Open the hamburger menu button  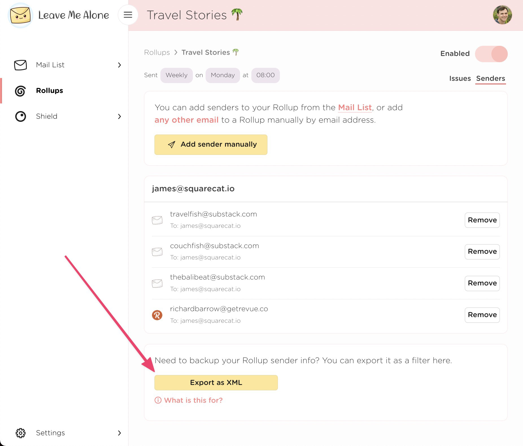tap(128, 15)
